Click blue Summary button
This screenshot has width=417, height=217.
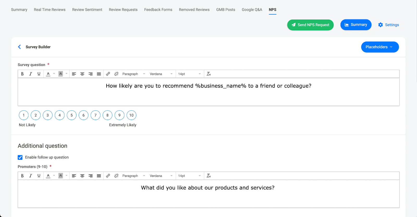point(356,25)
